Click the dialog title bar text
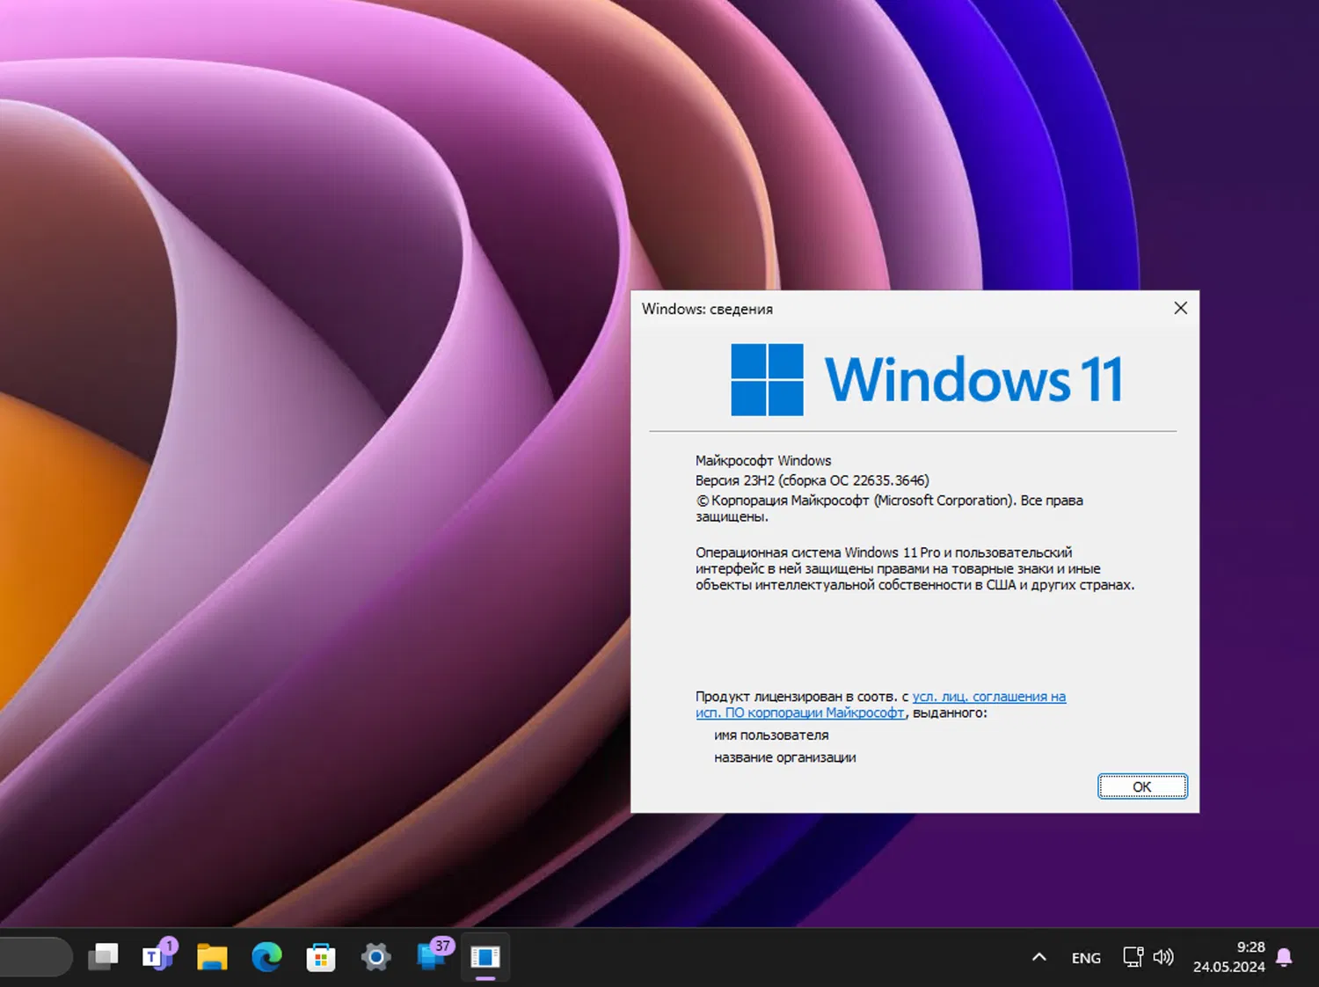This screenshot has height=987, width=1319. click(x=708, y=309)
